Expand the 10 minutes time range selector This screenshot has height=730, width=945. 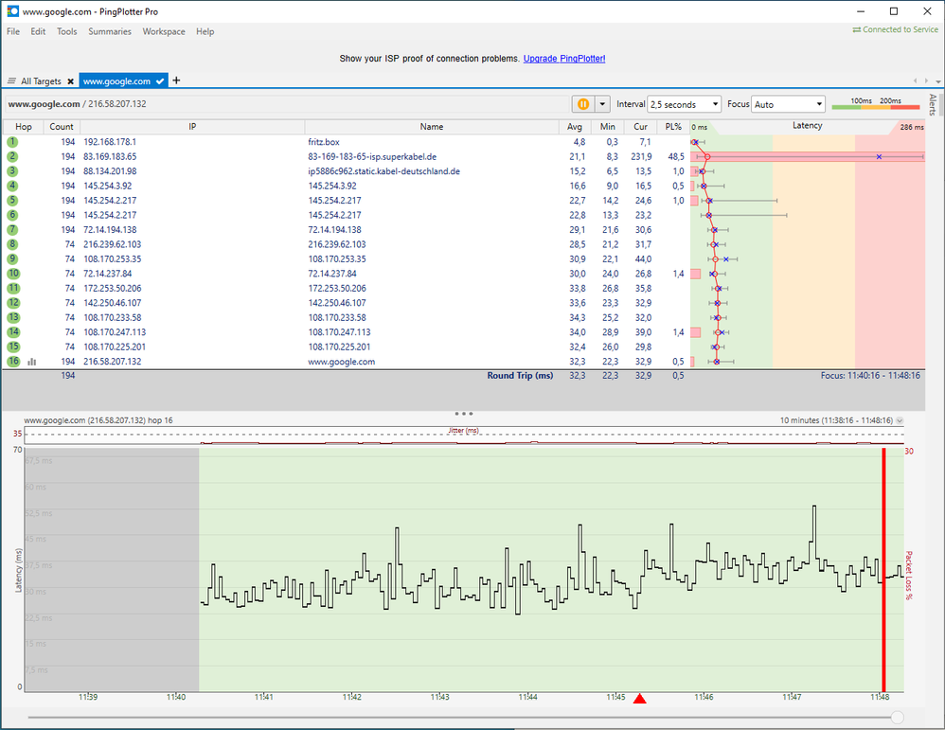coord(900,420)
